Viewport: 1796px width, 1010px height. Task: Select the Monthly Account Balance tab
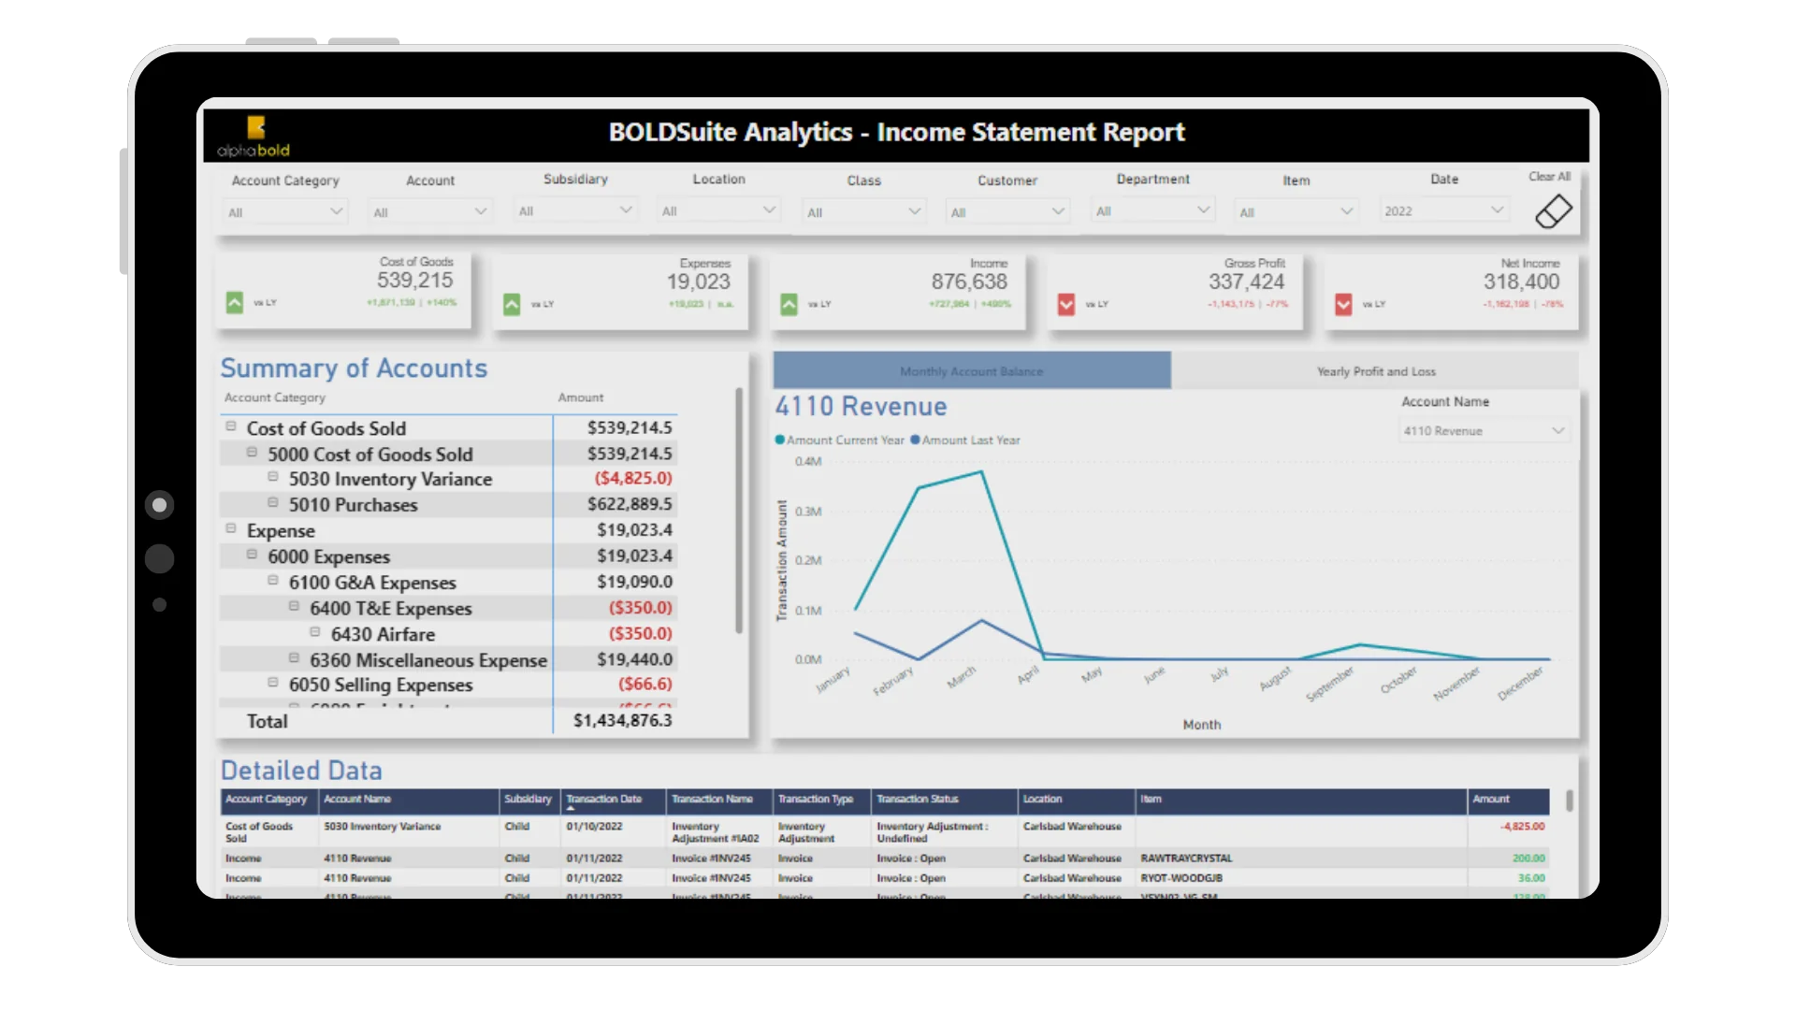[x=971, y=371]
